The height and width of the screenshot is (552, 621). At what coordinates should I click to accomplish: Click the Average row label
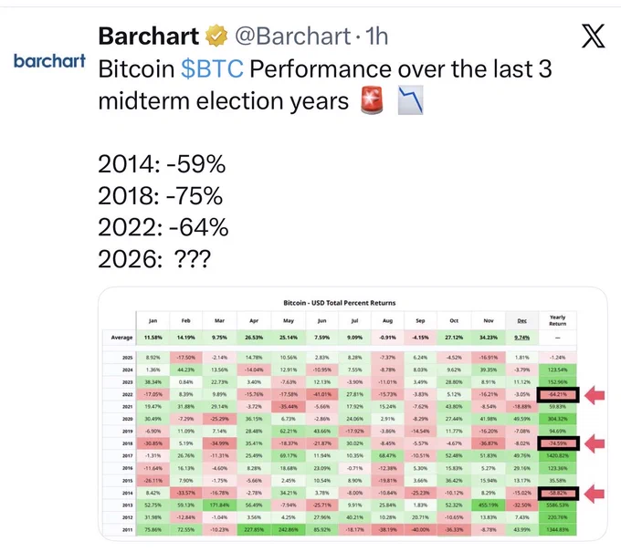pos(121,338)
